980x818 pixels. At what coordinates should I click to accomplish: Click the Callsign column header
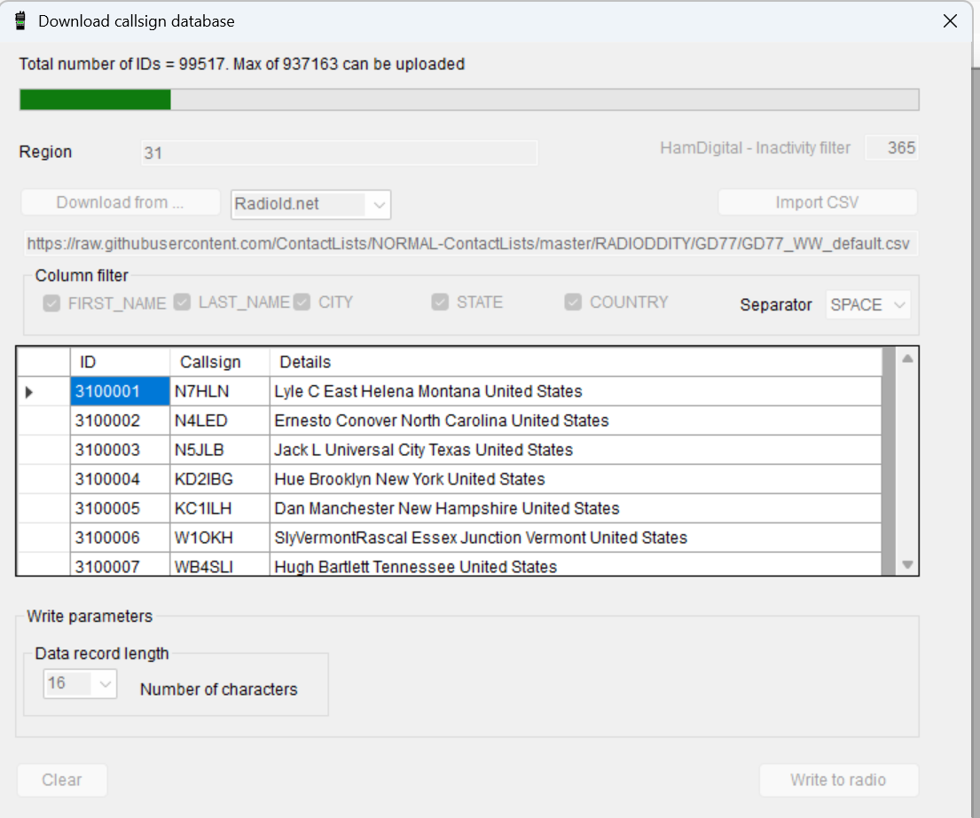pyautogui.click(x=219, y=362)
